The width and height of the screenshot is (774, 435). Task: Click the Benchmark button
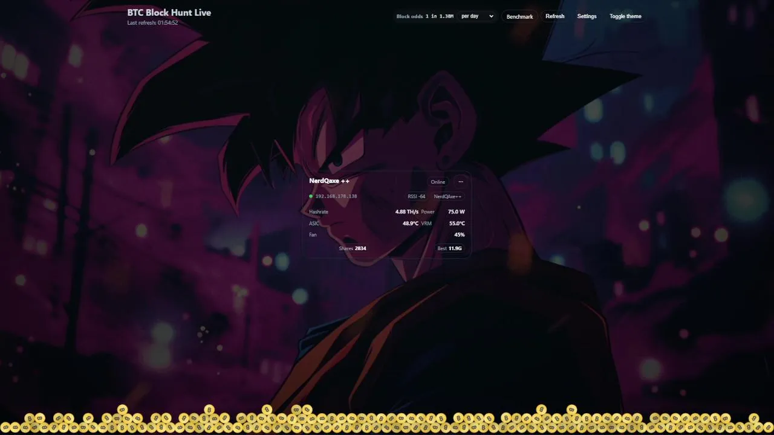pos(519,16)
